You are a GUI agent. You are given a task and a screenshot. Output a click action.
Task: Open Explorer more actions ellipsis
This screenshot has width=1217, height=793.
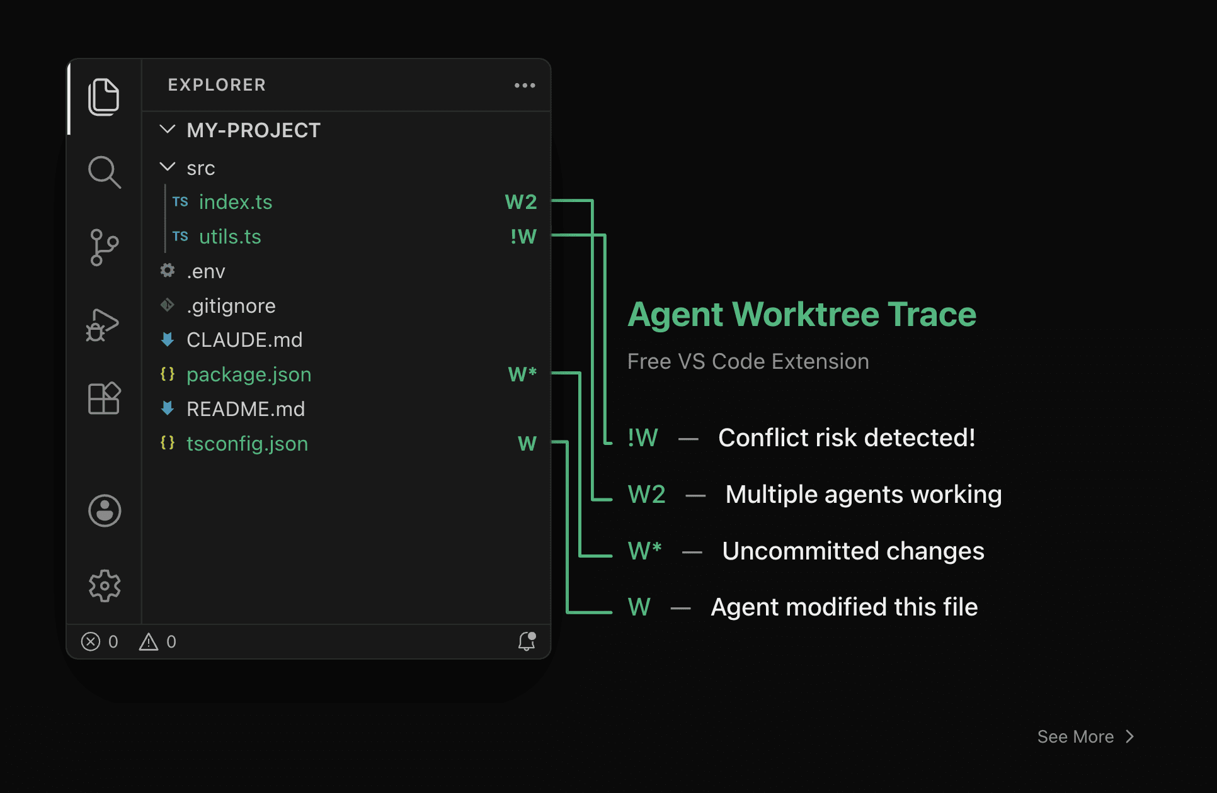[x=525, y=85]
